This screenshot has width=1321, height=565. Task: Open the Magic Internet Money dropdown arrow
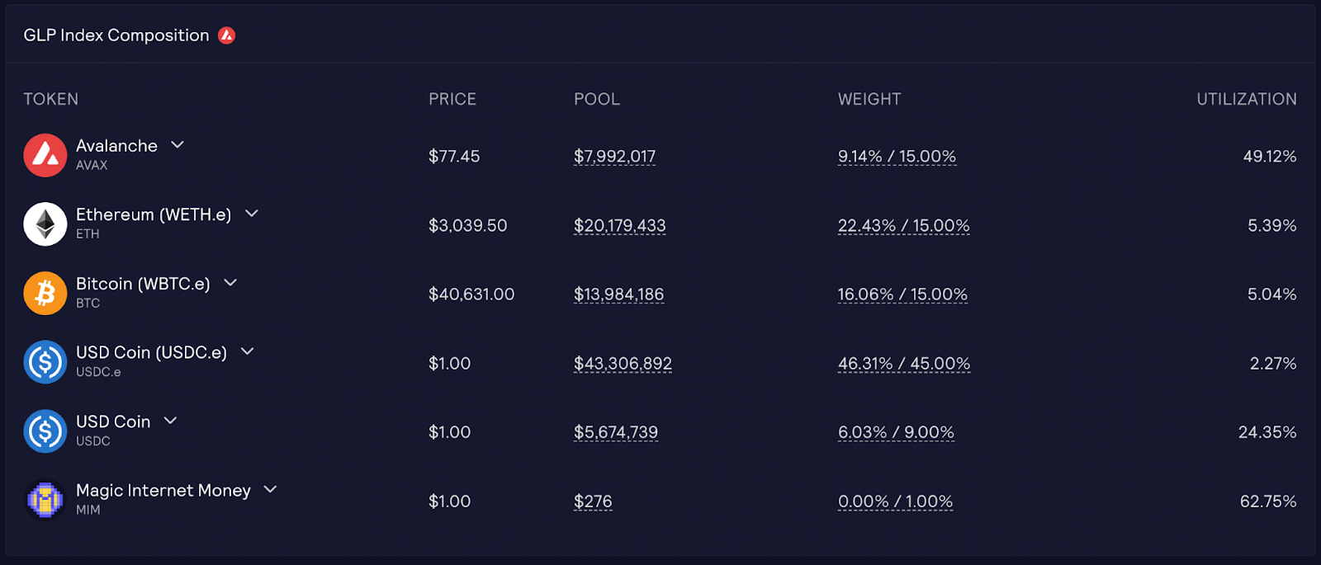point(270,489)
